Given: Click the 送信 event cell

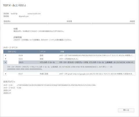Looking at the screenshot, I should tap(41, 59).
